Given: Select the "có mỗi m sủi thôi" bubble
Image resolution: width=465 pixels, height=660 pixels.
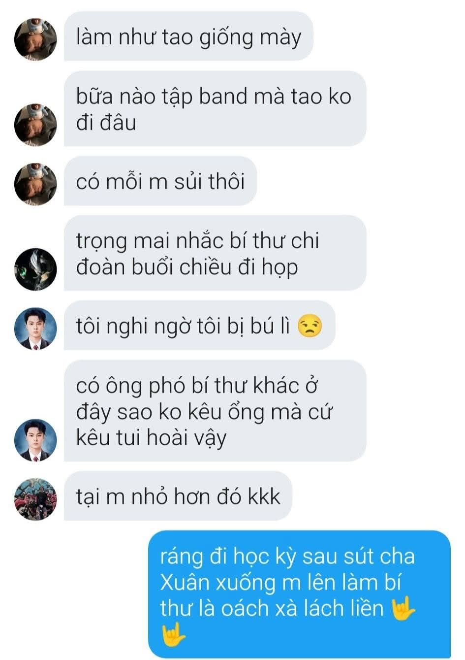Looking at the screenshot, I should [160, 181].
